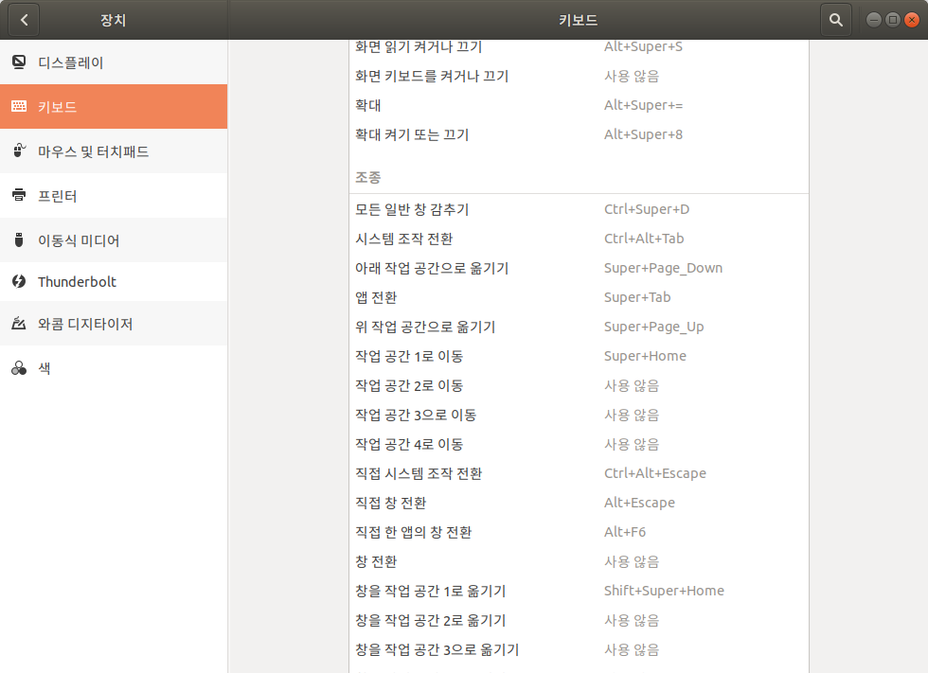Click the Alt+Super+= shortcut value

tap(643, 105)
